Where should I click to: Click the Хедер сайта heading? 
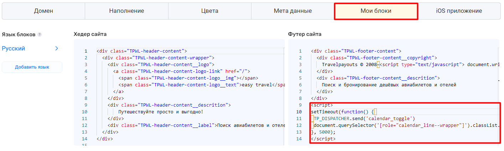pos(90,34)
